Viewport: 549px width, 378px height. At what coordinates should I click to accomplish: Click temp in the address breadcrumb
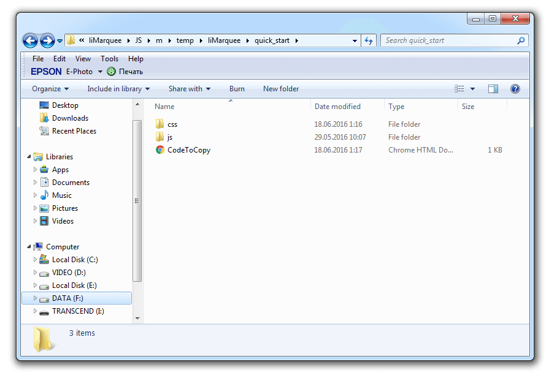coord(185,40)
